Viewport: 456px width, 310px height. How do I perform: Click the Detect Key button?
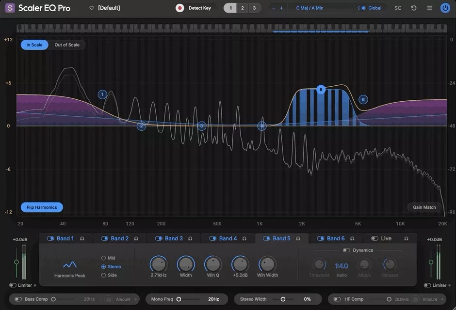click(x=199, y=8)
